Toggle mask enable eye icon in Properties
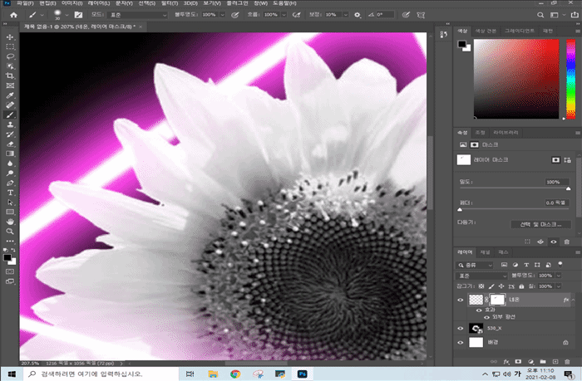 click(554, 242)
